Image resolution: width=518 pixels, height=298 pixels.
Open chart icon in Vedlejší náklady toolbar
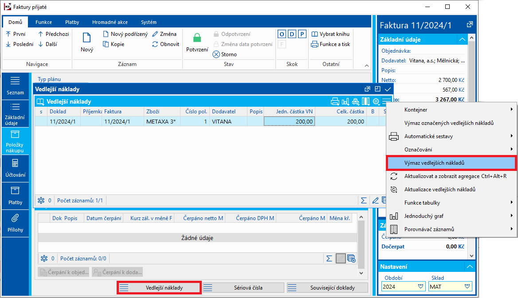345,101
